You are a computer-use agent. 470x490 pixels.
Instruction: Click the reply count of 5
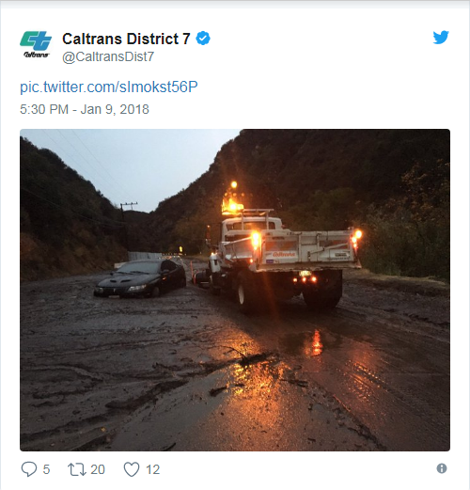coord(46,469)
